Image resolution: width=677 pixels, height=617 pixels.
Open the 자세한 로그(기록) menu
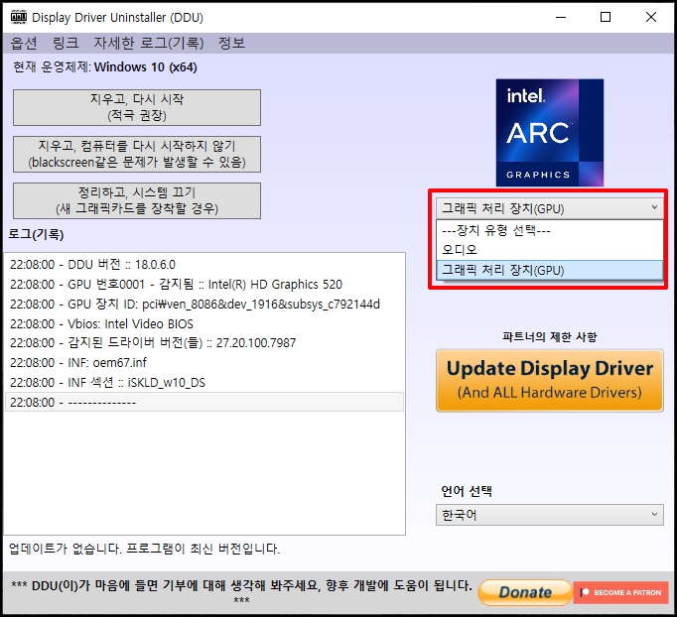(149, 43)
